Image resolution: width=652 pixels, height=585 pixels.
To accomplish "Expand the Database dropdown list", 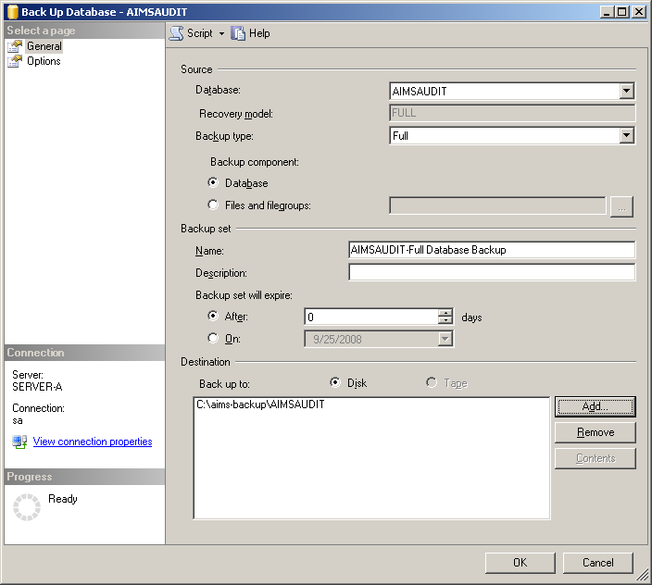I will coord(627,91).
